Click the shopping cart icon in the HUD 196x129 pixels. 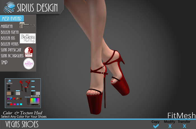(9, 86)
